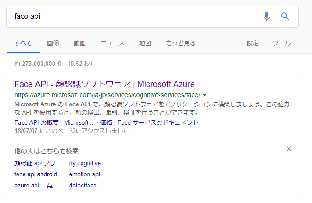
Task: Switch to the 動画 tab
Action: tap(80, 43)
